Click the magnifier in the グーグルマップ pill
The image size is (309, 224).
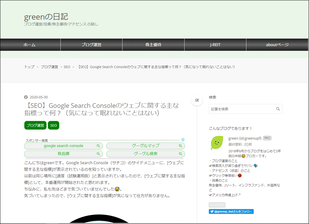(x=180, y=146)
